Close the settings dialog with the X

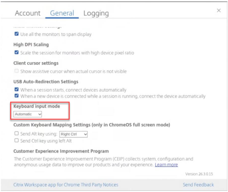(219, 10)
